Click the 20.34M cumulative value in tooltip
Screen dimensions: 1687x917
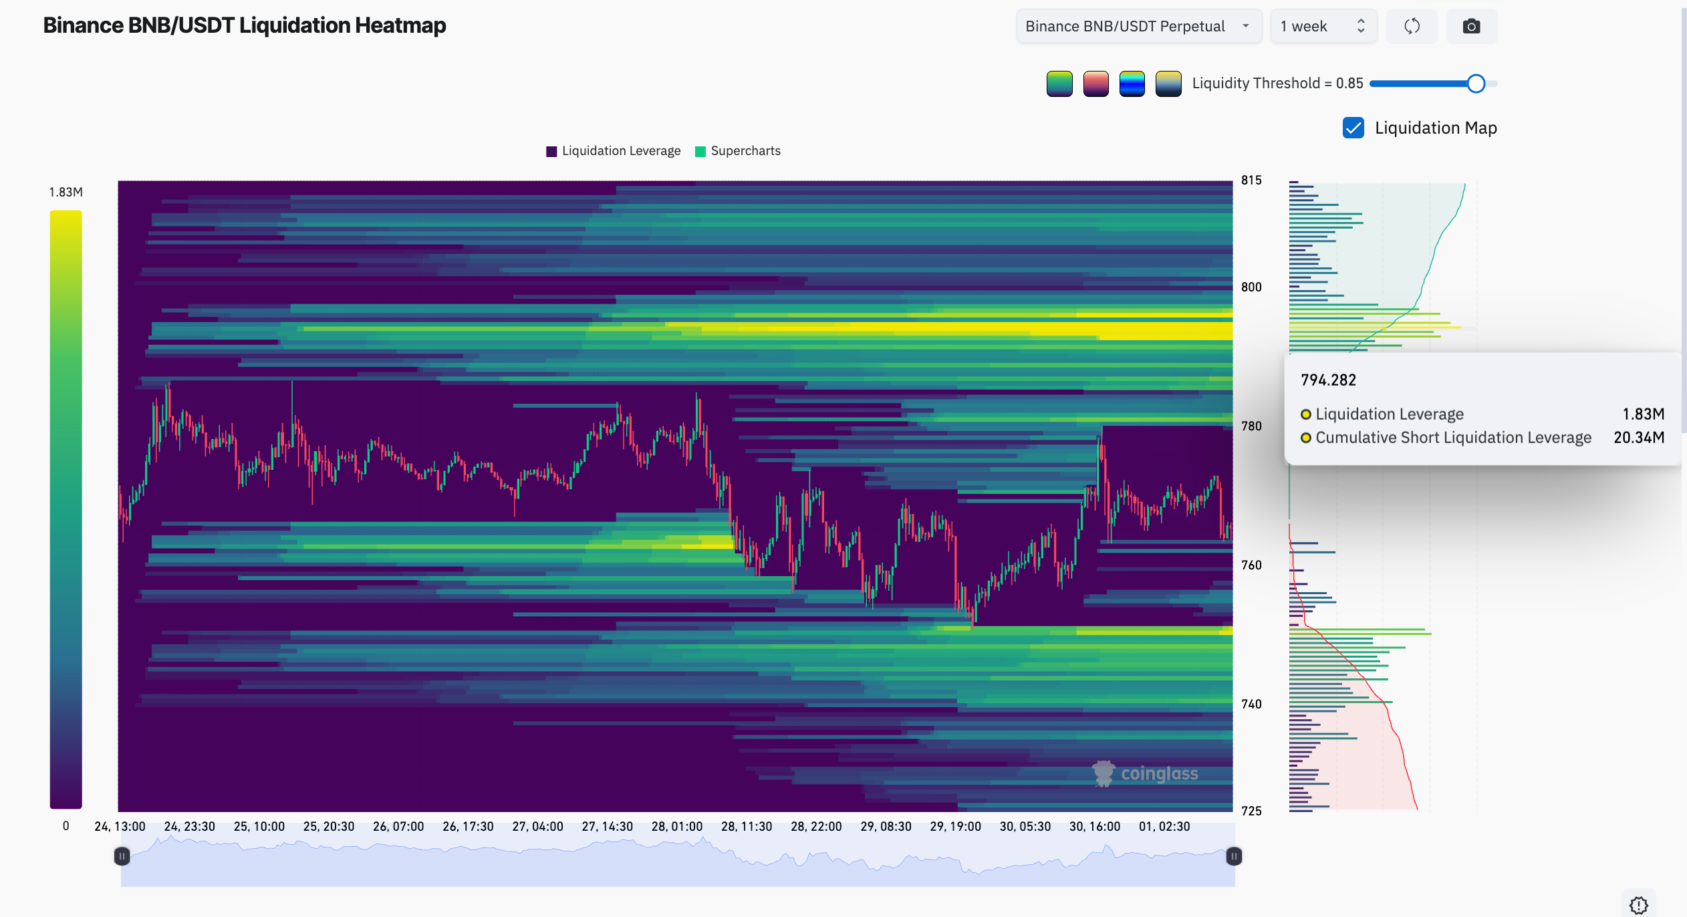(x=1639, y=438)
